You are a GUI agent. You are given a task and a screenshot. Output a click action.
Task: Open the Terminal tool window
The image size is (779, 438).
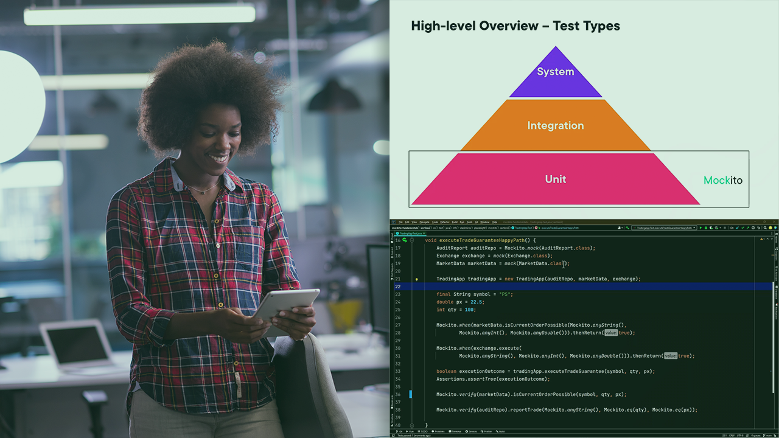pos(456,431)
